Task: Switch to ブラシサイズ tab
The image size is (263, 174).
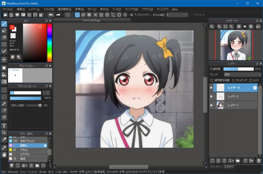Action: point(216,167)
